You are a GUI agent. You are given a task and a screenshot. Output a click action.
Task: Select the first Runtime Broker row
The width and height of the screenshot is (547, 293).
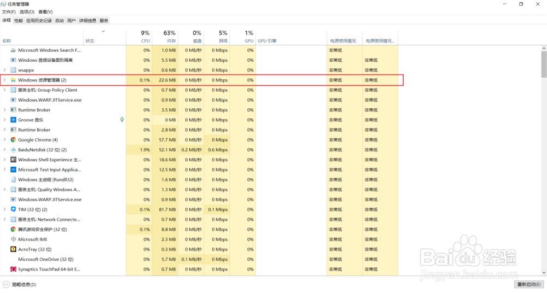click(x=199, y=110)
